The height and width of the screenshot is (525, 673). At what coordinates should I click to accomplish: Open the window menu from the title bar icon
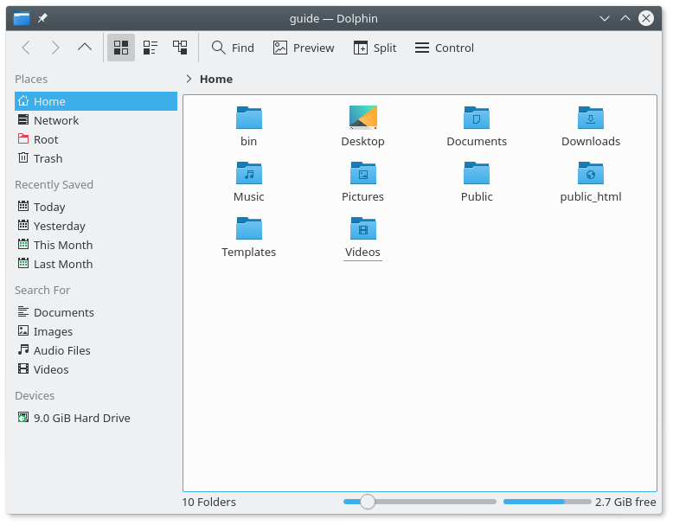(x=22, y=18)
